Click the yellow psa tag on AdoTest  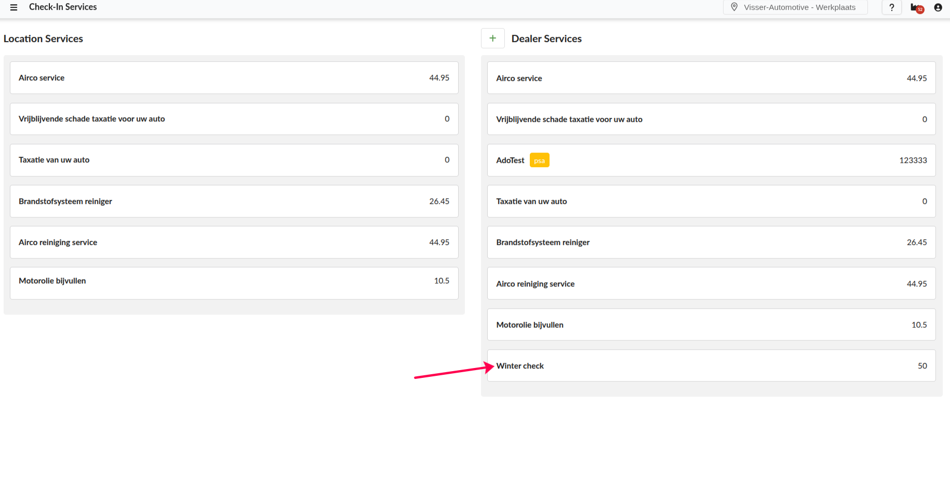539,160
